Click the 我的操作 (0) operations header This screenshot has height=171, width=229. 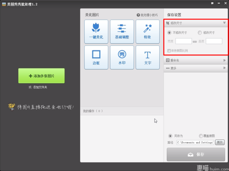[122, 111]
